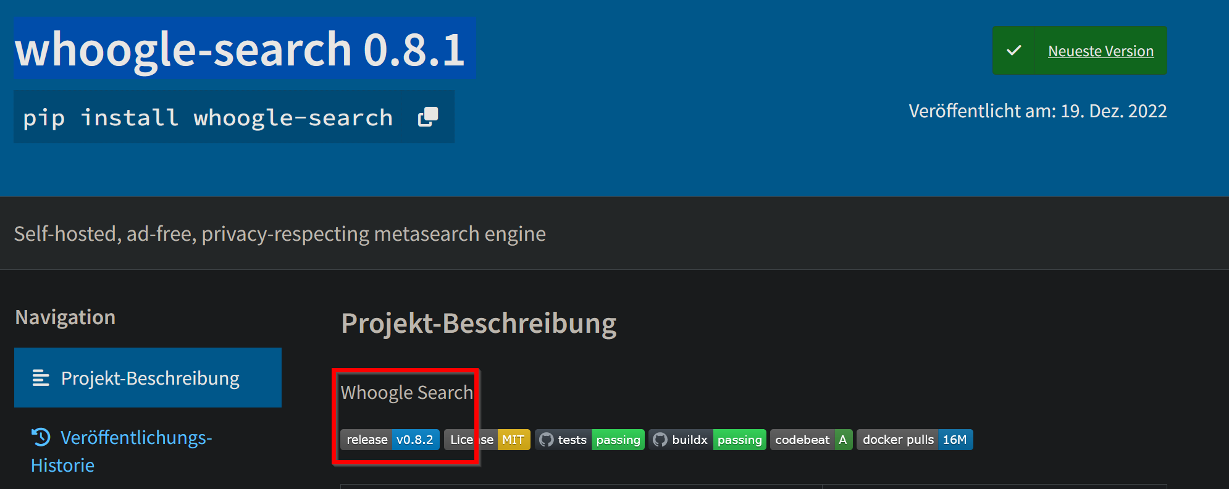Image resolution: width=1229 pixels, height=489 pixels.
Task: Click the pip install whoogle-search command text
Action: pyautogui.click(x=208, y=117)
